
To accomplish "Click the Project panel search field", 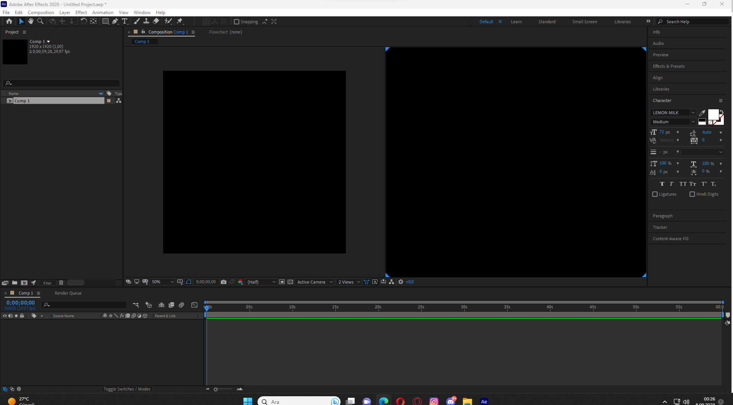I will (x=61, y=83).
